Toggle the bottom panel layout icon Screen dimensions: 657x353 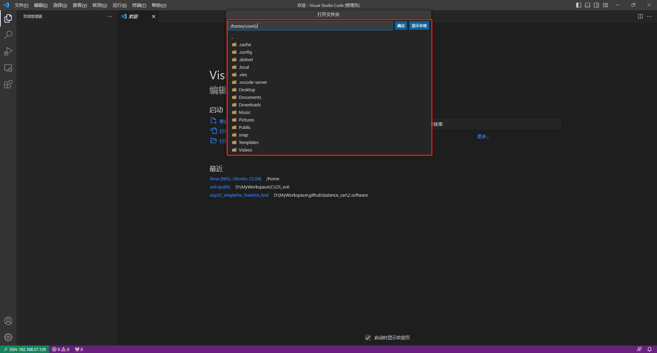[588, 5]
